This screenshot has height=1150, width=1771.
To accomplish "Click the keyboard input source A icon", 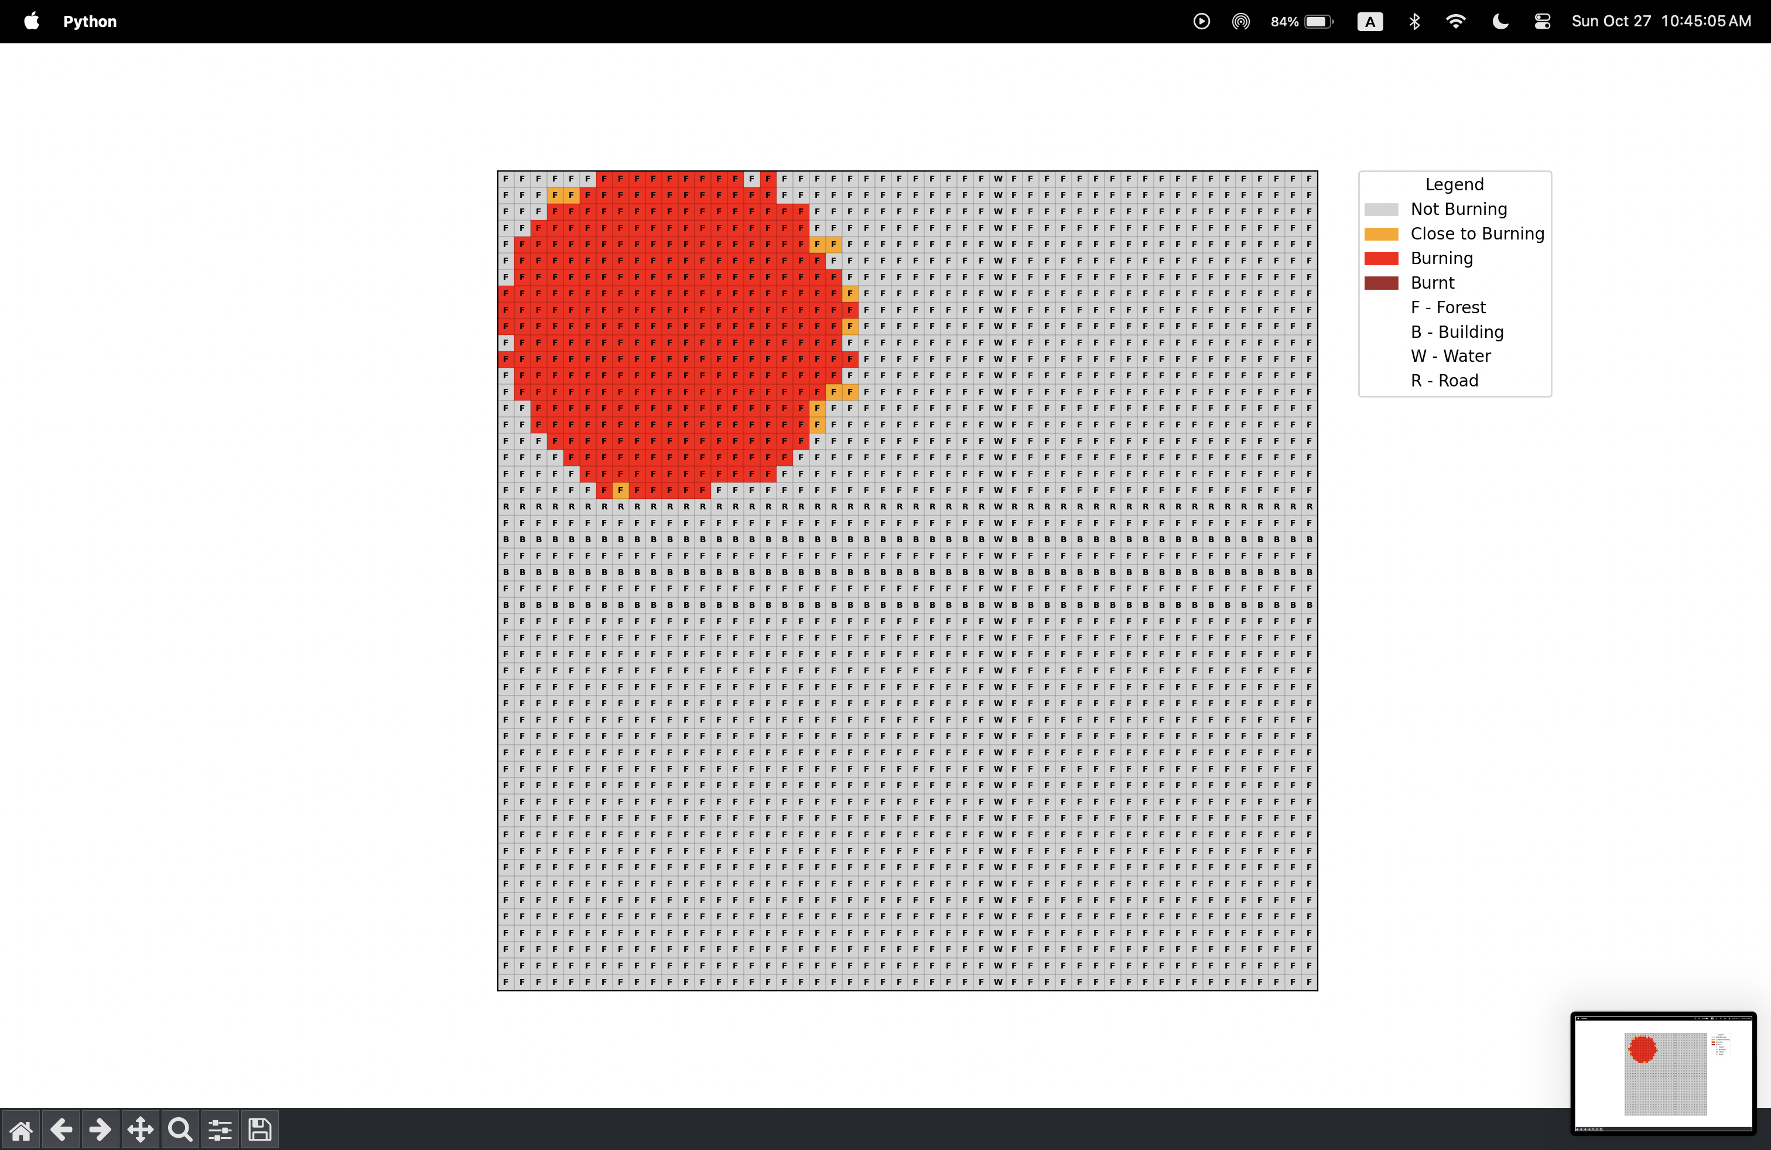I will [x=1369, y=21].
